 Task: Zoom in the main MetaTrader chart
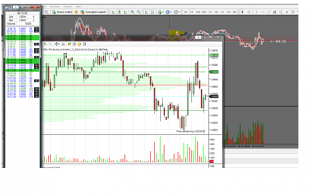[x=132, y=12]
